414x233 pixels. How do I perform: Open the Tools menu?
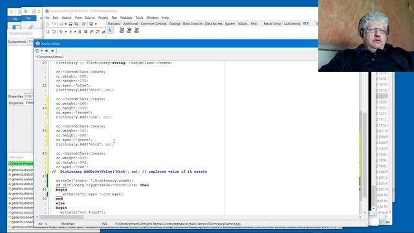[x=139, y=17]
